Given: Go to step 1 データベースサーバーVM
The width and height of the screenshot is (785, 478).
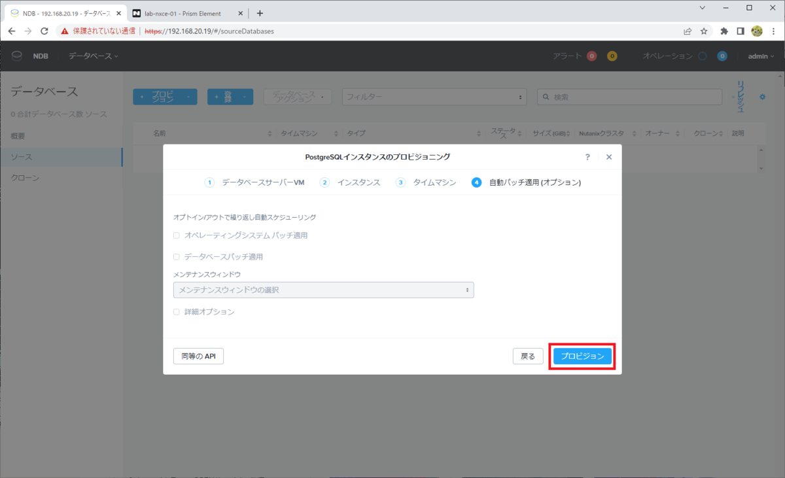Looking at the screenshot, I should tap(254, 182).
